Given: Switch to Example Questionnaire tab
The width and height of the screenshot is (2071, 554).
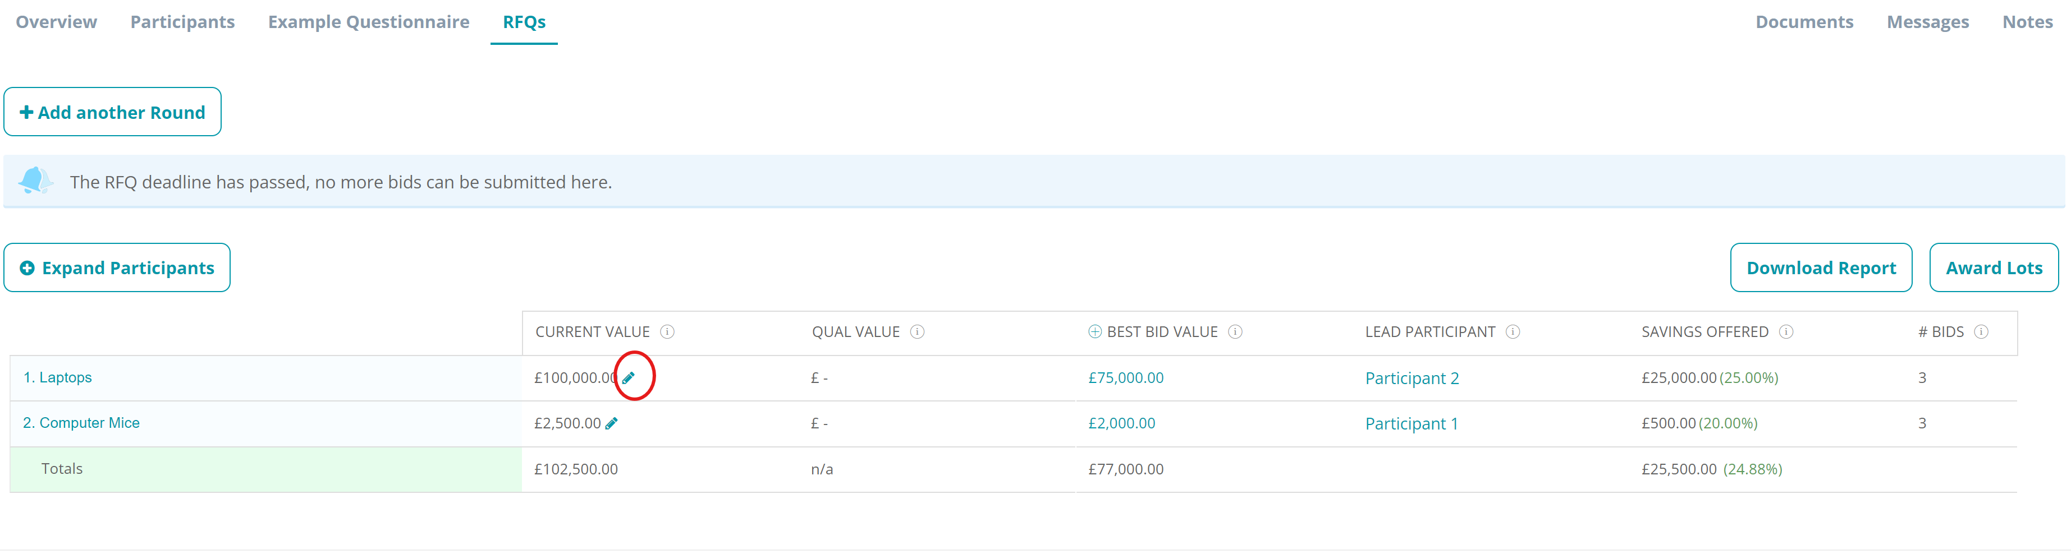Looking at the screenshot, I should tap(369, 22).
